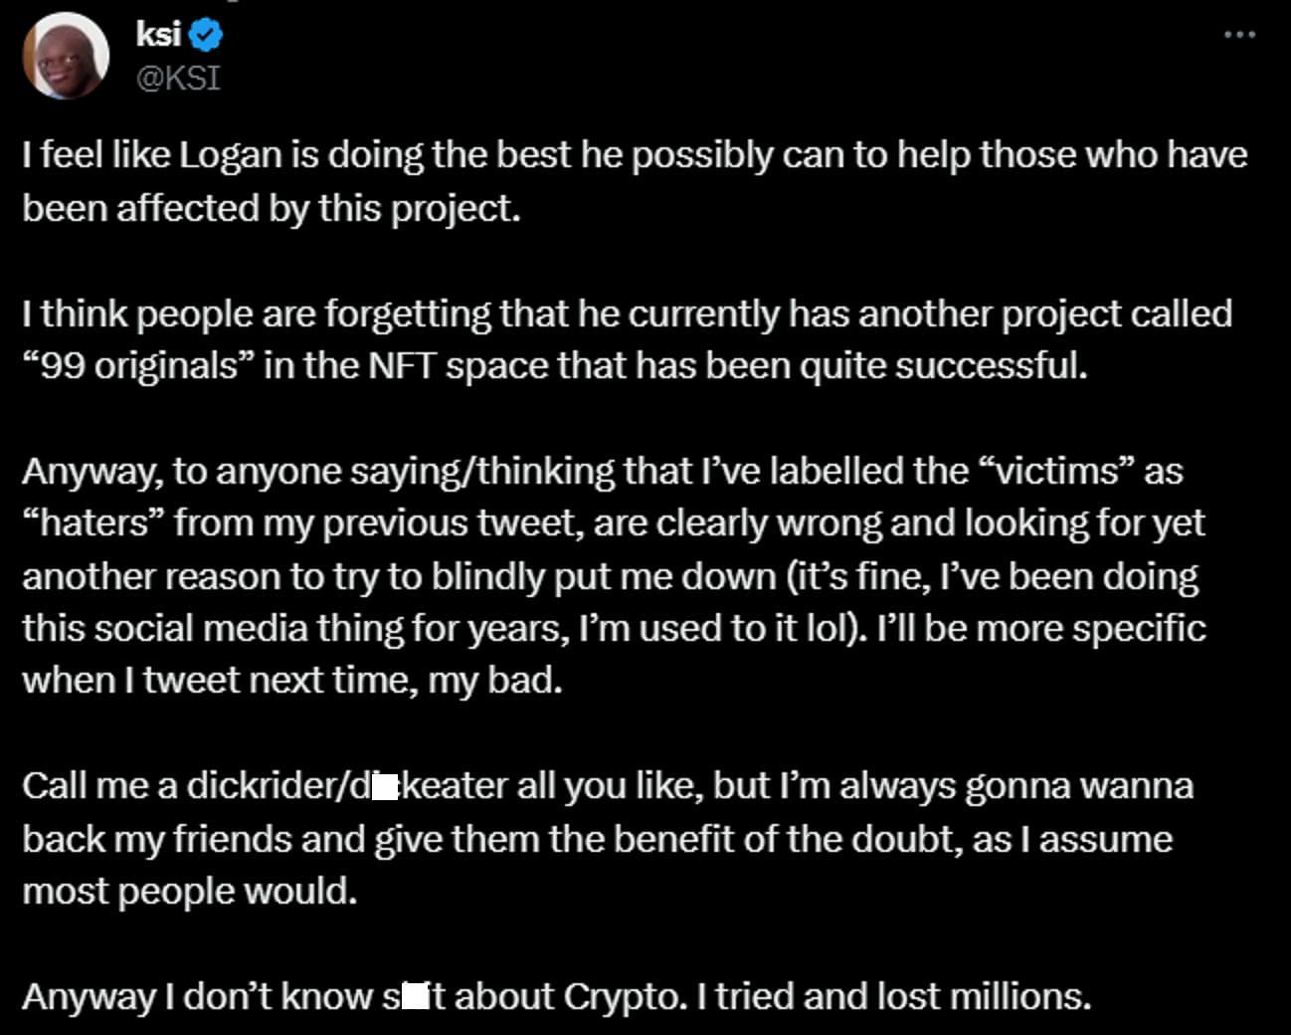
Task: Open the @KSI handle link
Action: [177, 78]
